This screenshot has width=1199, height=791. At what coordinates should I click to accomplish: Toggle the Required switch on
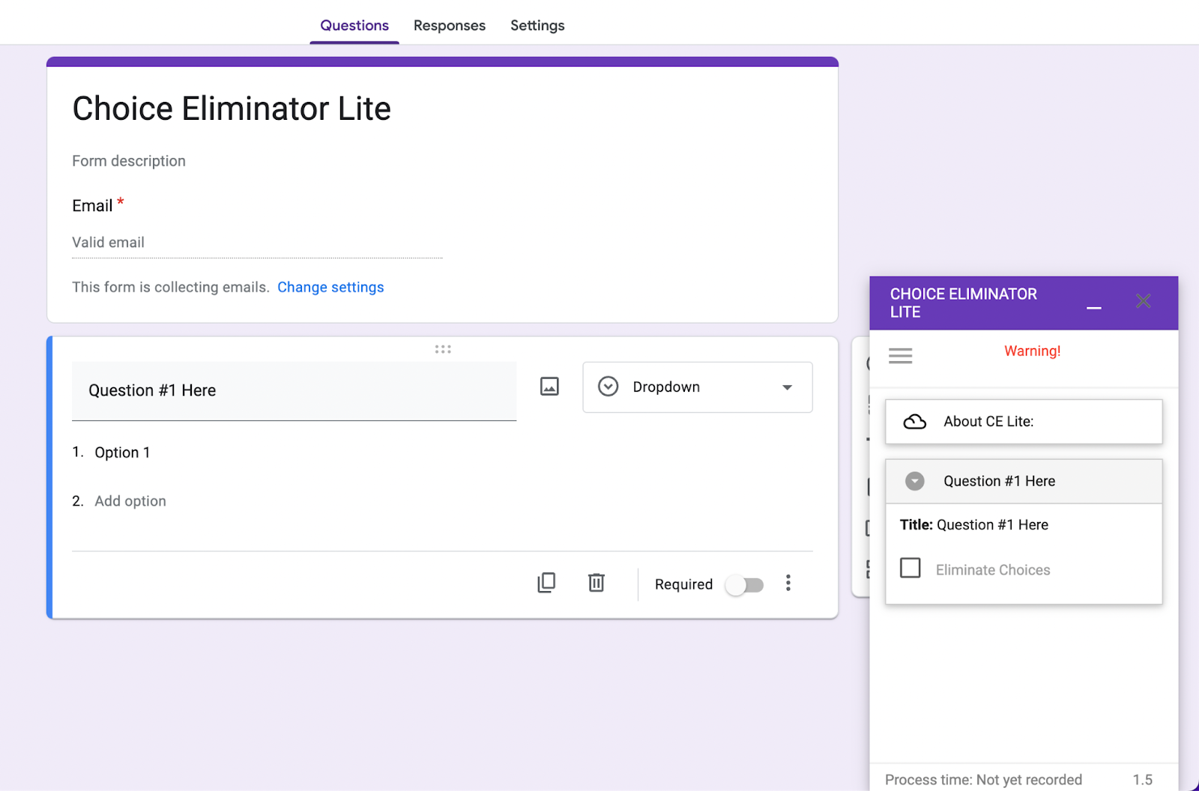[x=744, y=585]
